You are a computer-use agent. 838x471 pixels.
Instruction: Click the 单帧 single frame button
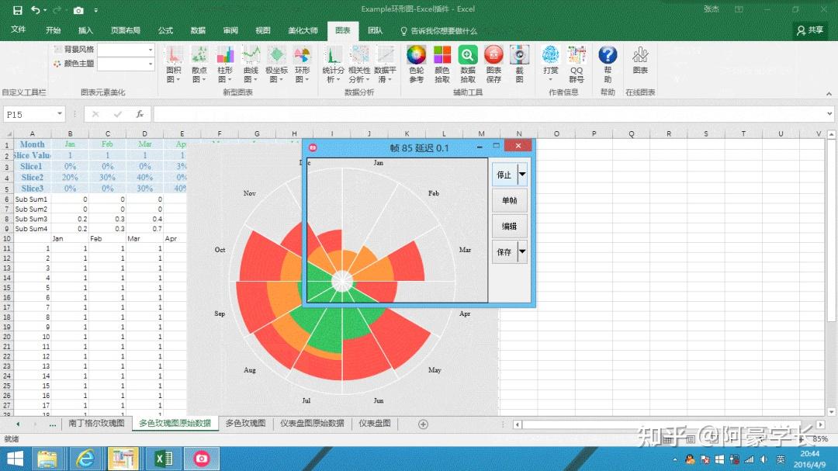click(x=509, y=200)
